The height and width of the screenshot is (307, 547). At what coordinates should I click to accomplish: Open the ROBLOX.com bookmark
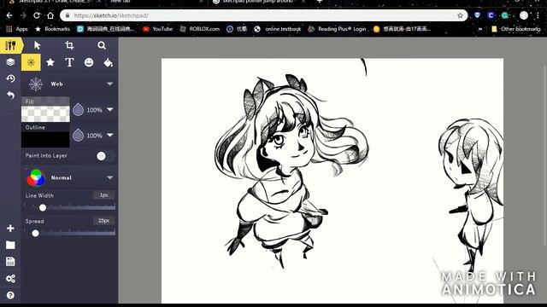(x=199, y=29)
